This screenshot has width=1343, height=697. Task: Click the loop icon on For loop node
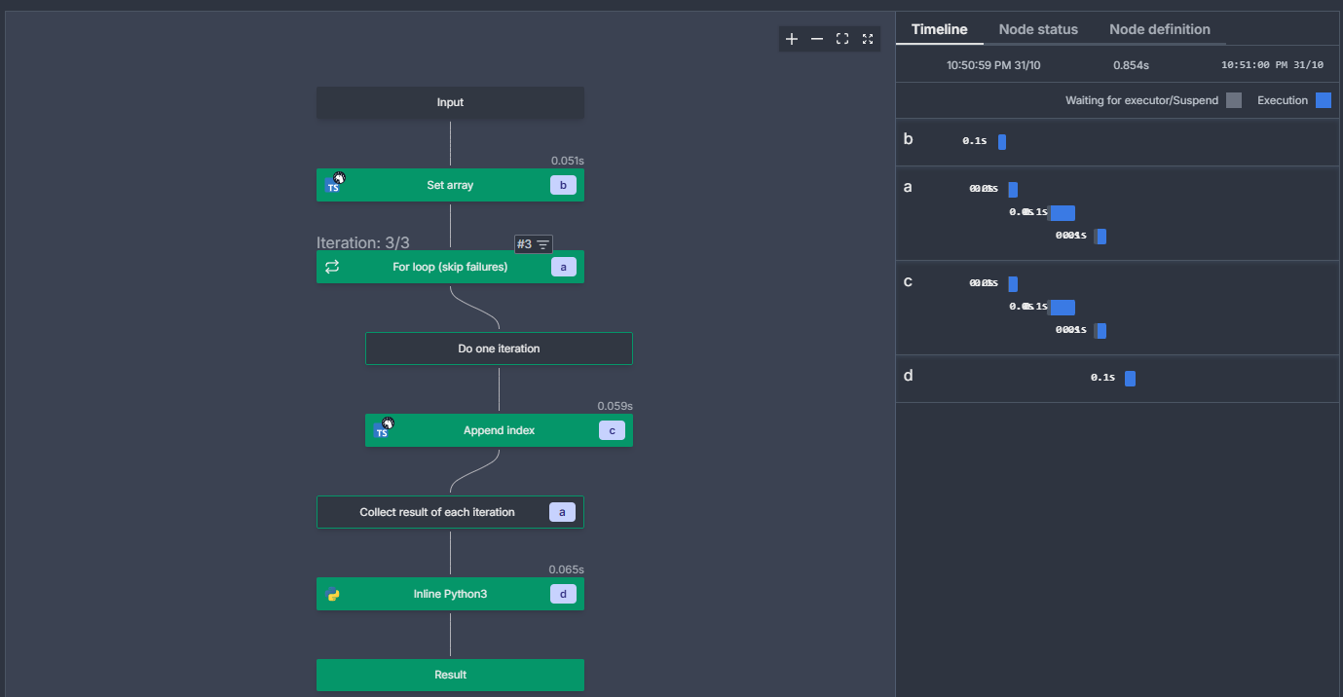tap(332, 267)
